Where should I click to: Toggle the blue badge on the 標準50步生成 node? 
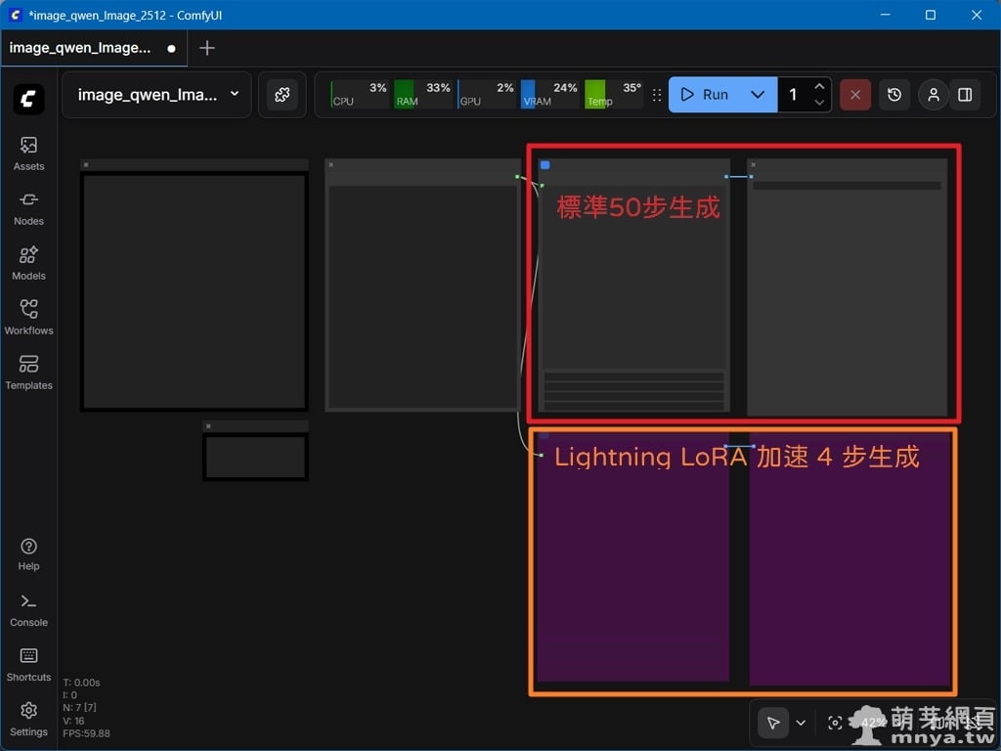(x=545, y=165)
